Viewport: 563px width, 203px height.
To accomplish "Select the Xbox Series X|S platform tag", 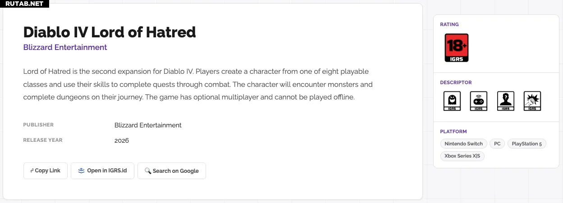I will [x=462, y=156].
